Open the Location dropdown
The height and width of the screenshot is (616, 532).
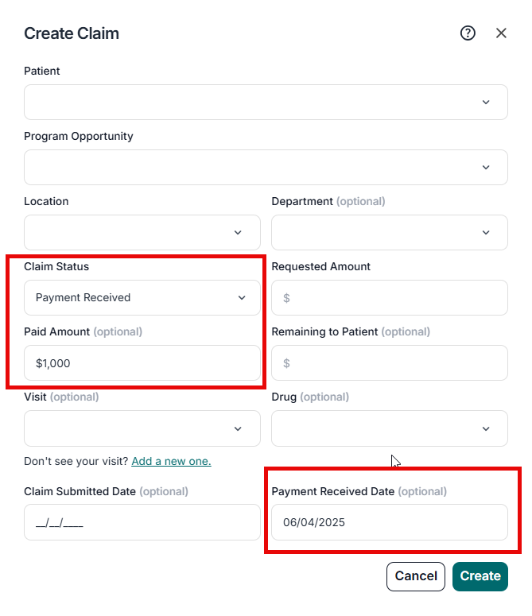point(142,233)
